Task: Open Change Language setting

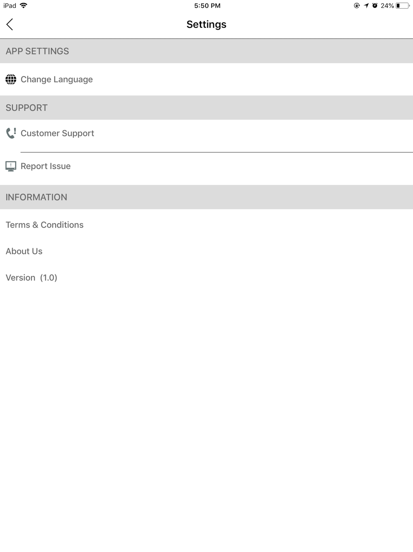Action: coord(206,79)
